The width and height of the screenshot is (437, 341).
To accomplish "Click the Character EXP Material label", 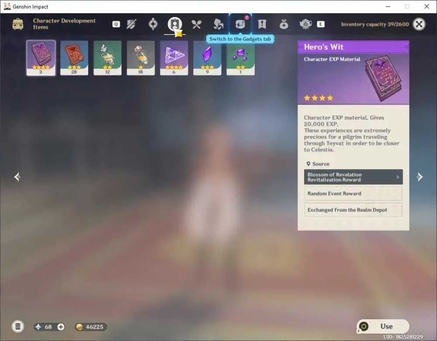I will (x=332, y=59).
